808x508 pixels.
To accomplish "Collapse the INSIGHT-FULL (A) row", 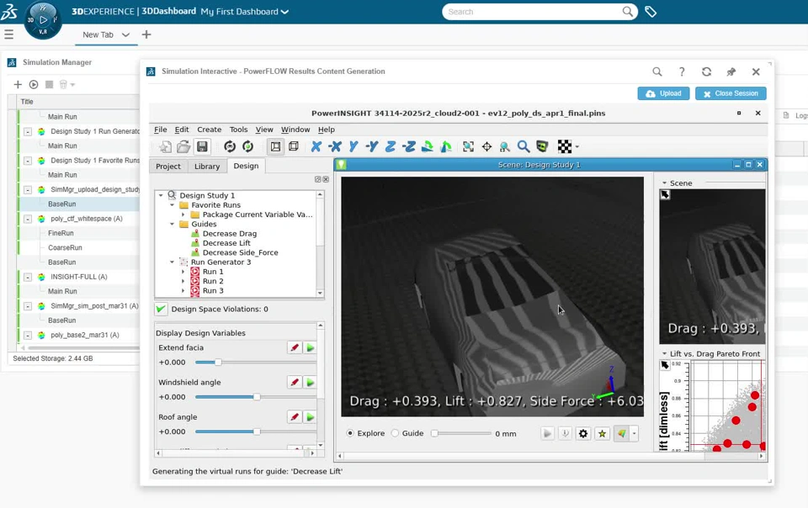I will (x=28, y=277).
